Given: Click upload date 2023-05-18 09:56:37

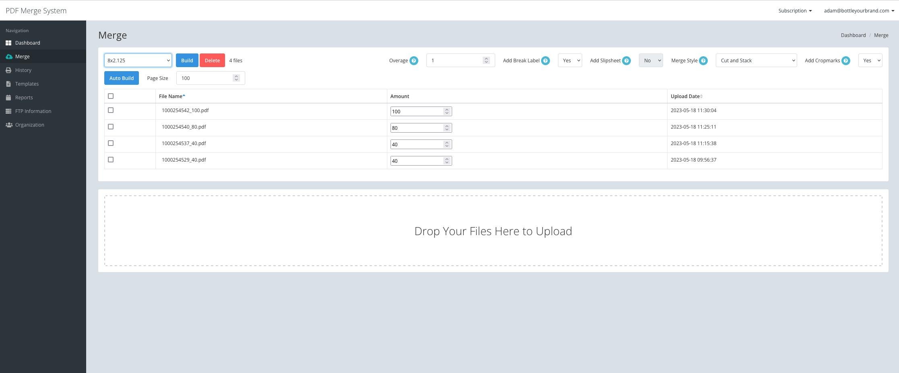Looking at the screenshot, I should 693,160.
